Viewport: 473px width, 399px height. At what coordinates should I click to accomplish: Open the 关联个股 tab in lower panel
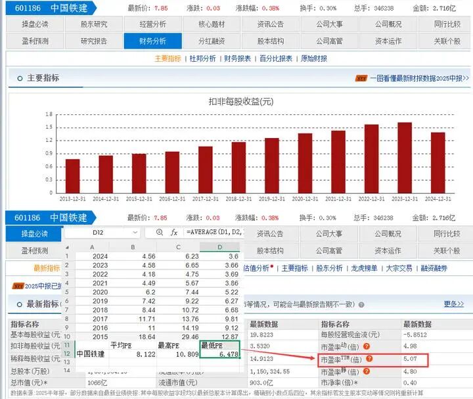click(x=447, y=250)
